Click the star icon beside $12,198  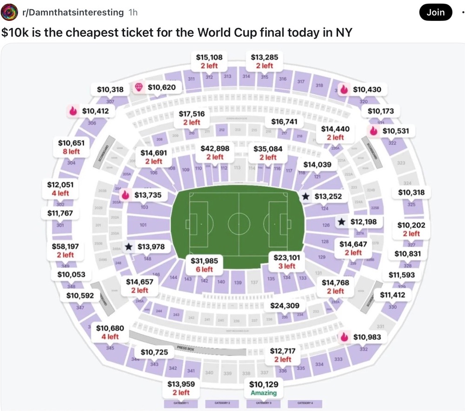click(x=342, y=221)
